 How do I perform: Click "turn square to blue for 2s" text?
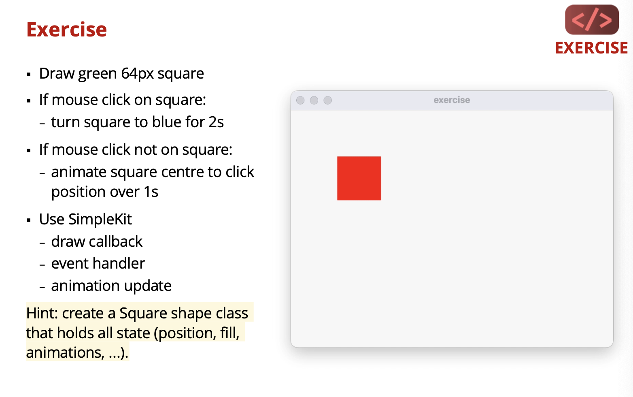coord(137,122)
